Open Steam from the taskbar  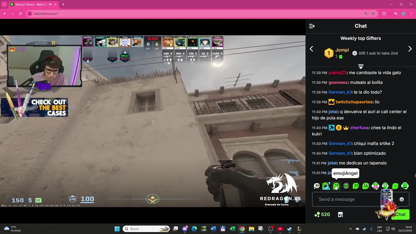pos(290,229)
